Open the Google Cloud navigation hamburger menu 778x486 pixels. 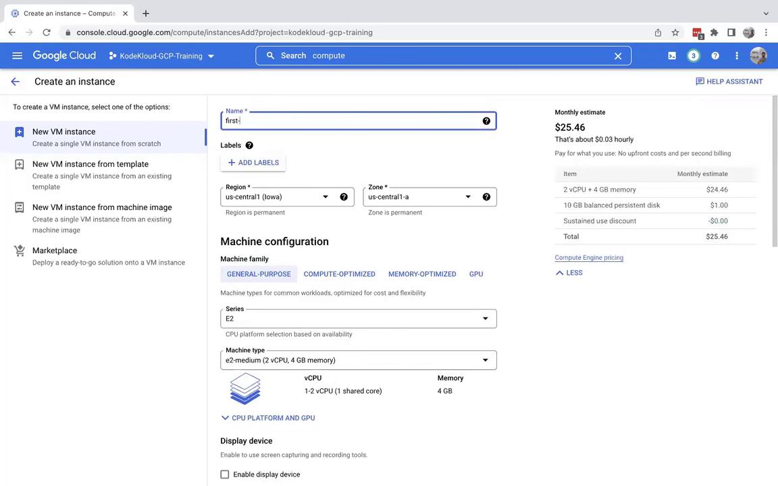[x=17, y=56]
